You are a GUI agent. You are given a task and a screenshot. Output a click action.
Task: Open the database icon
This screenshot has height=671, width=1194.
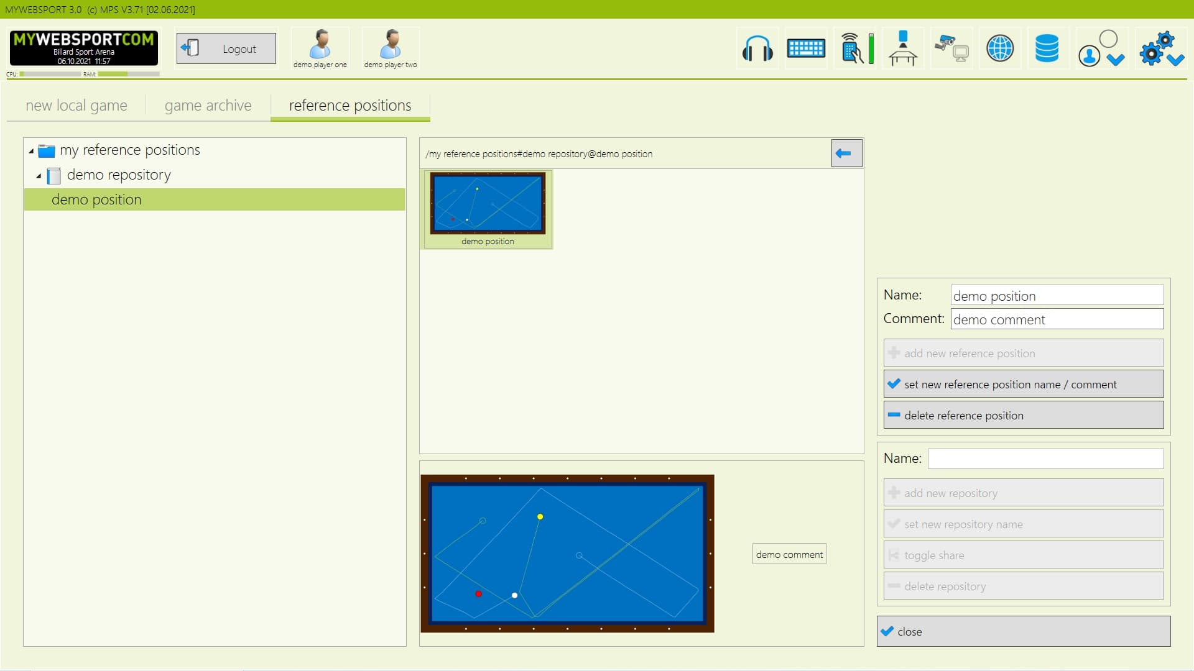pos(1047,48)
